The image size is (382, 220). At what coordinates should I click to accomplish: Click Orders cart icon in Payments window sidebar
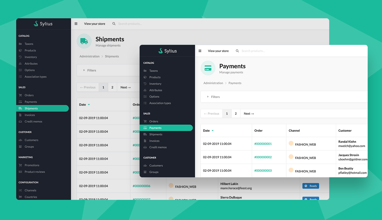145,121
